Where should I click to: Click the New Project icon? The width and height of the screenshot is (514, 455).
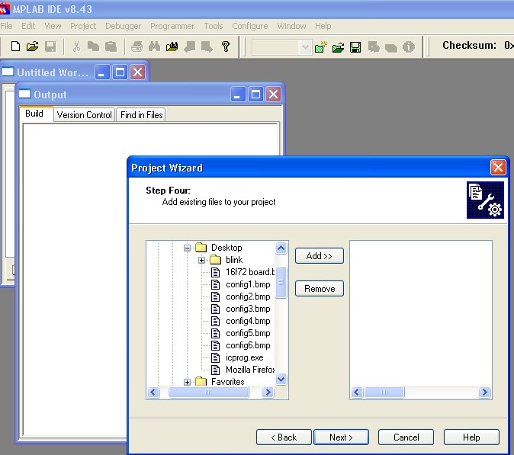[x=321, y=46]
